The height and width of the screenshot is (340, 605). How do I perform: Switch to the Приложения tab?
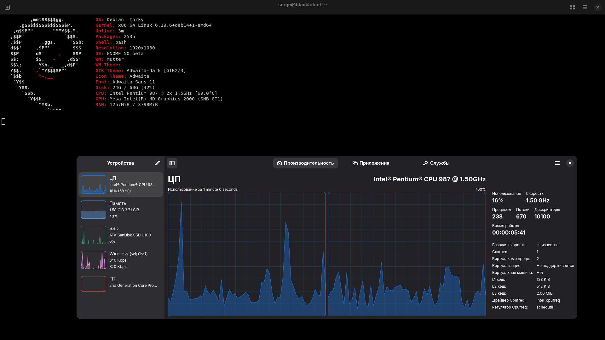(371, 163)
